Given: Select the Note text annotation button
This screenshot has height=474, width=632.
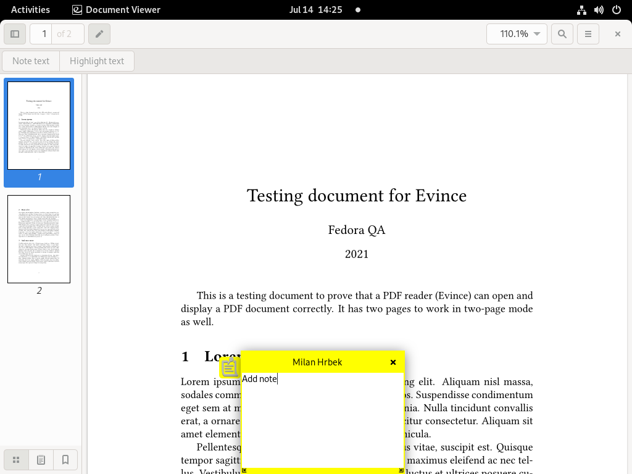Looking at the screenshot, I should point(31,61).
